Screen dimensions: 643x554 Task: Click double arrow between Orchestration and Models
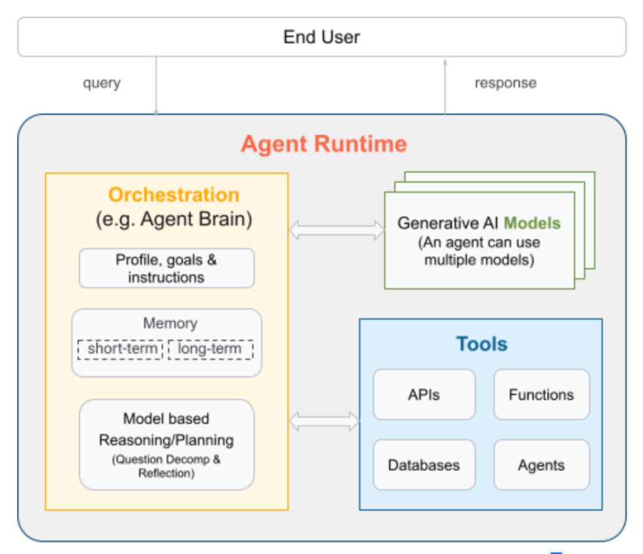[337, 231]
